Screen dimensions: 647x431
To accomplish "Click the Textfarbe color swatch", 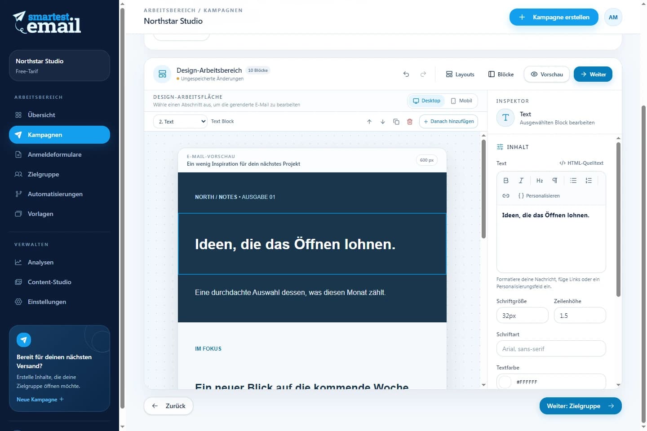I will tap(505, 382).
